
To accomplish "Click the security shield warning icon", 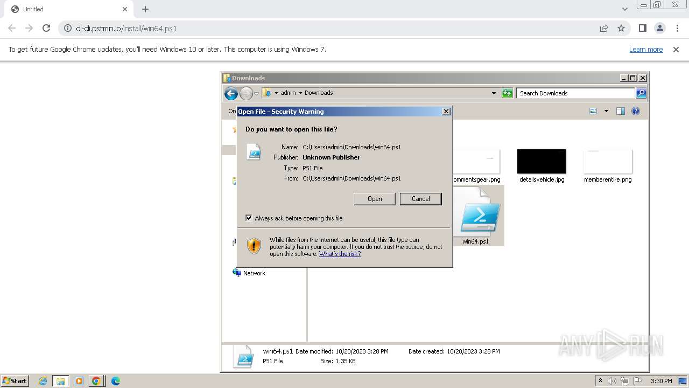I will point(254,246).
